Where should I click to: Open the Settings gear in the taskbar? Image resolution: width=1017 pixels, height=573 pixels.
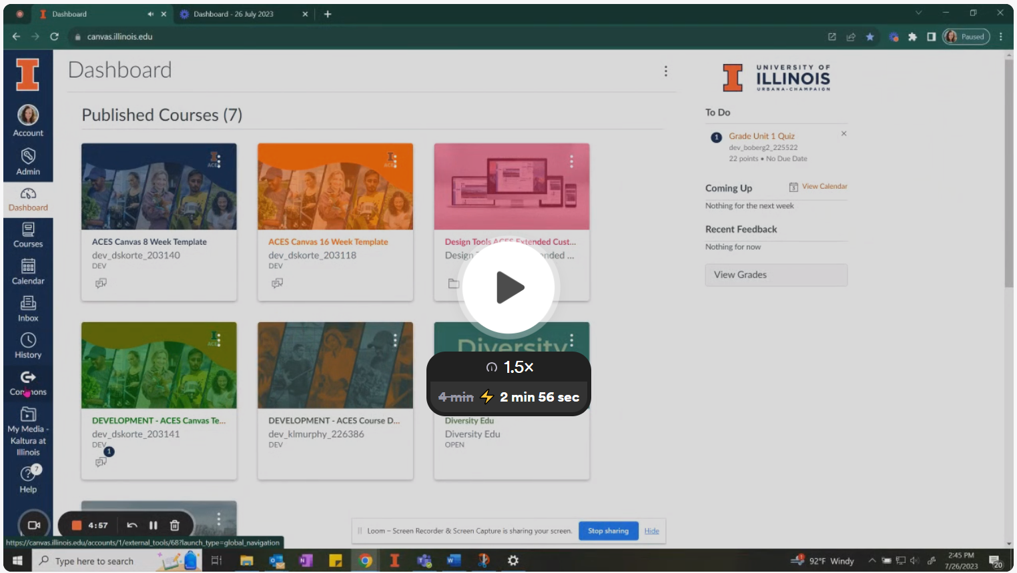coord(513,561)
